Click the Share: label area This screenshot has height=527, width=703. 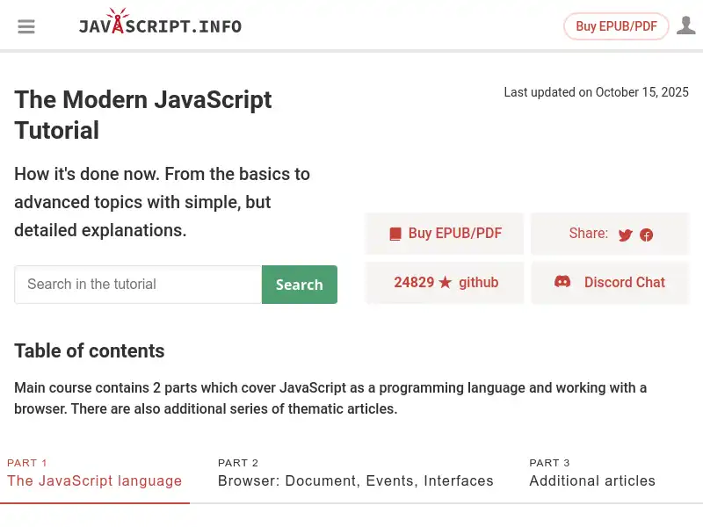point(589,234)
